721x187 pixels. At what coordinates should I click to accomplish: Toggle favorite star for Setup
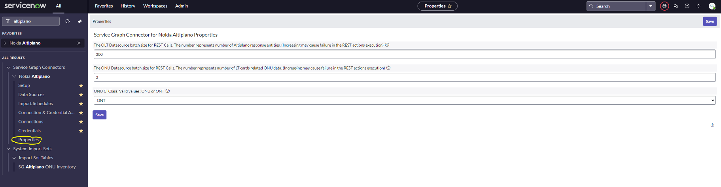[x=81, y=86]
